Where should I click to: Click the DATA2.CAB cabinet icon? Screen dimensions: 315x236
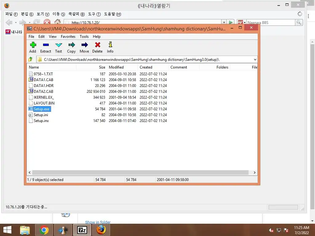[31, 91]
